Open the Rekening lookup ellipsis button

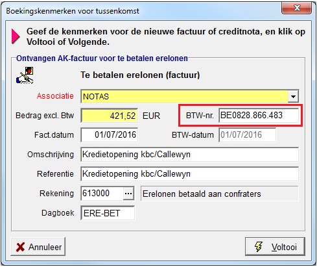pos(128,194)
